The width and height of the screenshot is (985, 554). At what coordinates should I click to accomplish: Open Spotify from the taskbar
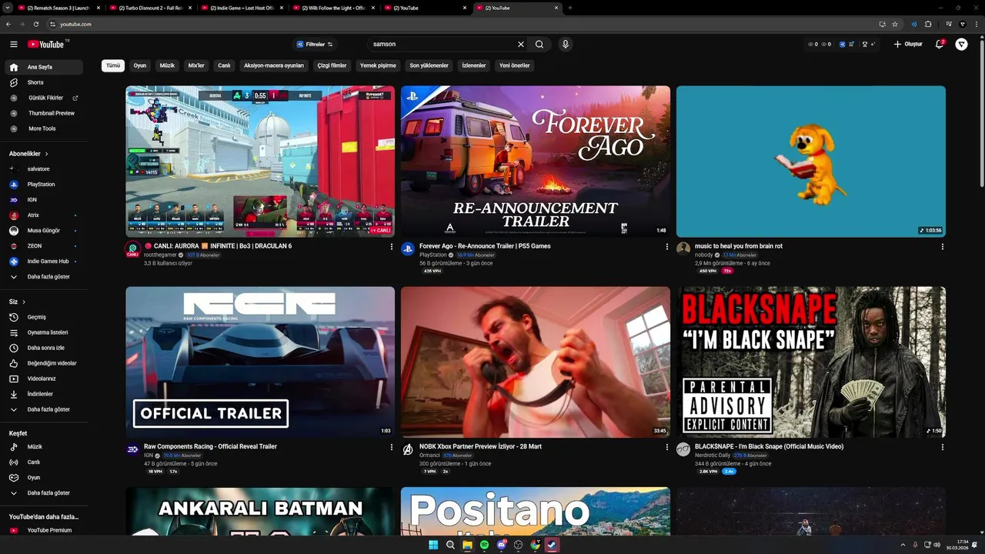484,545
